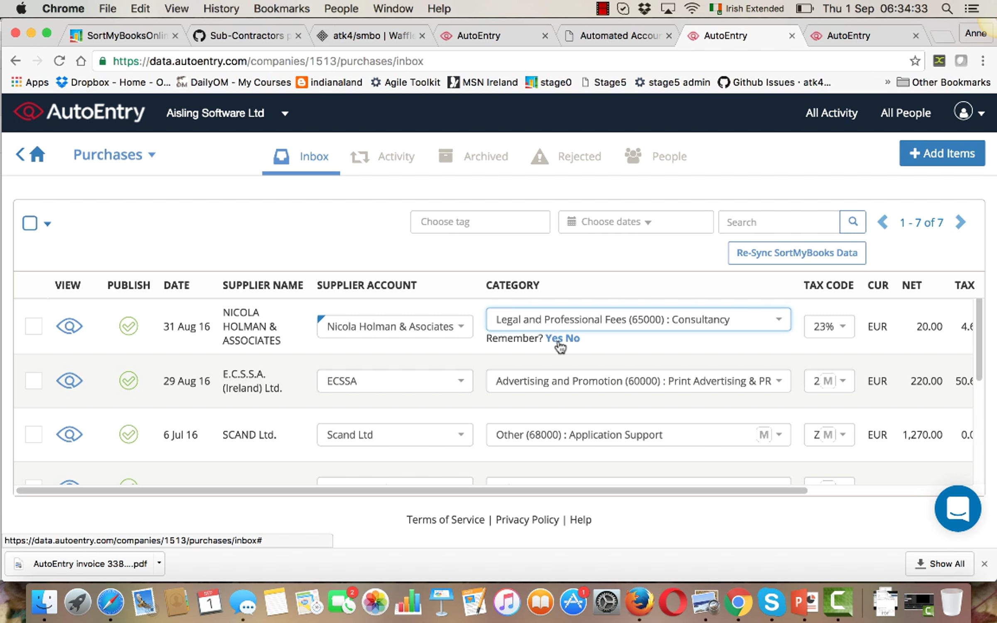
Task: Open the Legal and Professional Fees category dropdown
Action: pos(638,319)
